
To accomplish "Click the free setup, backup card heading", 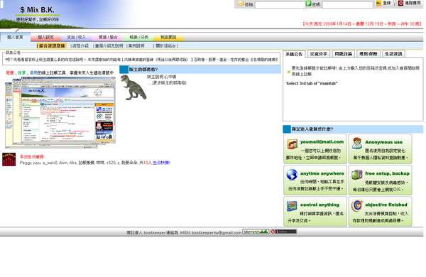I will point(387,173).
